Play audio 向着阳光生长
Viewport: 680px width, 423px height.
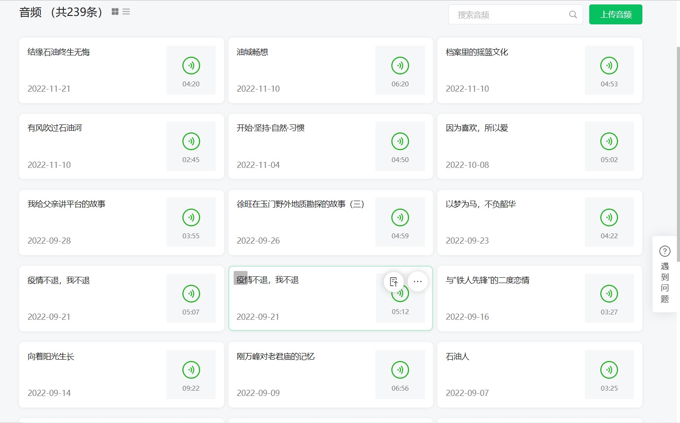(x=191, y=370)
